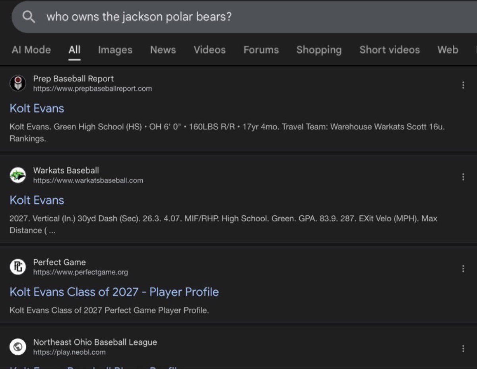Open the Kolt Evans Class of 2027 Player Profile
Viewport: 477px width, 369px height.
tap(114, 292)
